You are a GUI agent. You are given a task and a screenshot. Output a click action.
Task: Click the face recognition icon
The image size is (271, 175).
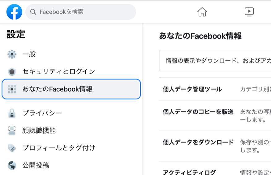[x=12, y=130]
